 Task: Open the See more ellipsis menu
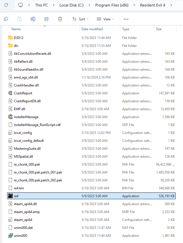click(126, 19)
